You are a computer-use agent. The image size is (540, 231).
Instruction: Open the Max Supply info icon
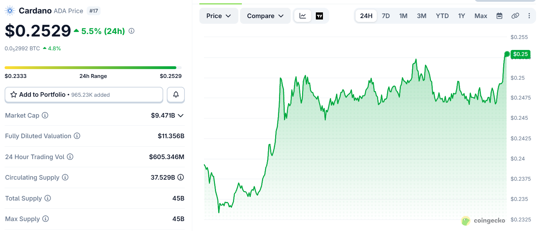(45, 219)
